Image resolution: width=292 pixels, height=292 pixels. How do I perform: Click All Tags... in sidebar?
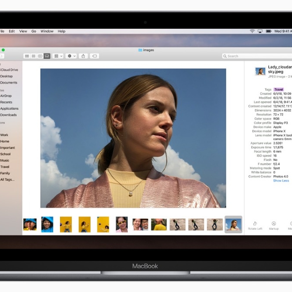(x=7, y=180)
